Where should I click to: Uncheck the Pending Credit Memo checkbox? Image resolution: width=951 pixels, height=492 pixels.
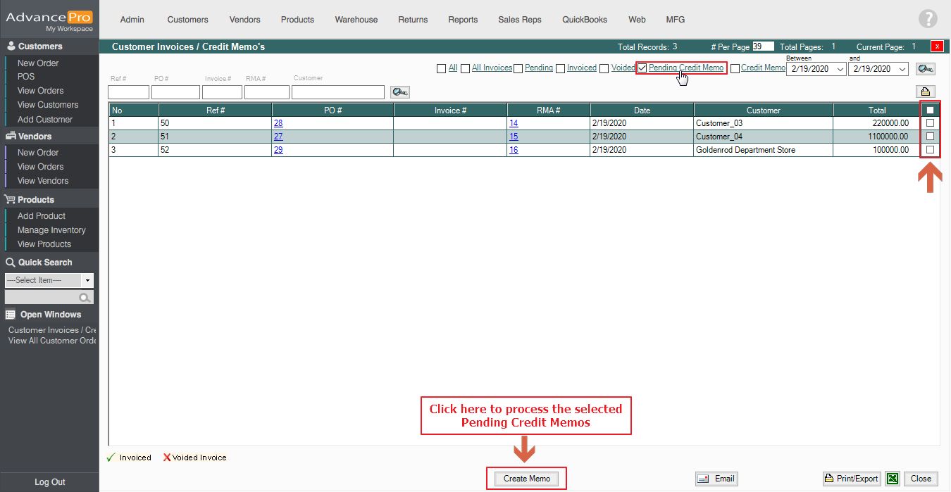642,68
